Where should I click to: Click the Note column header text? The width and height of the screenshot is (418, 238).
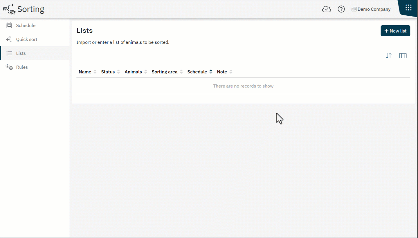click(222, 72)
